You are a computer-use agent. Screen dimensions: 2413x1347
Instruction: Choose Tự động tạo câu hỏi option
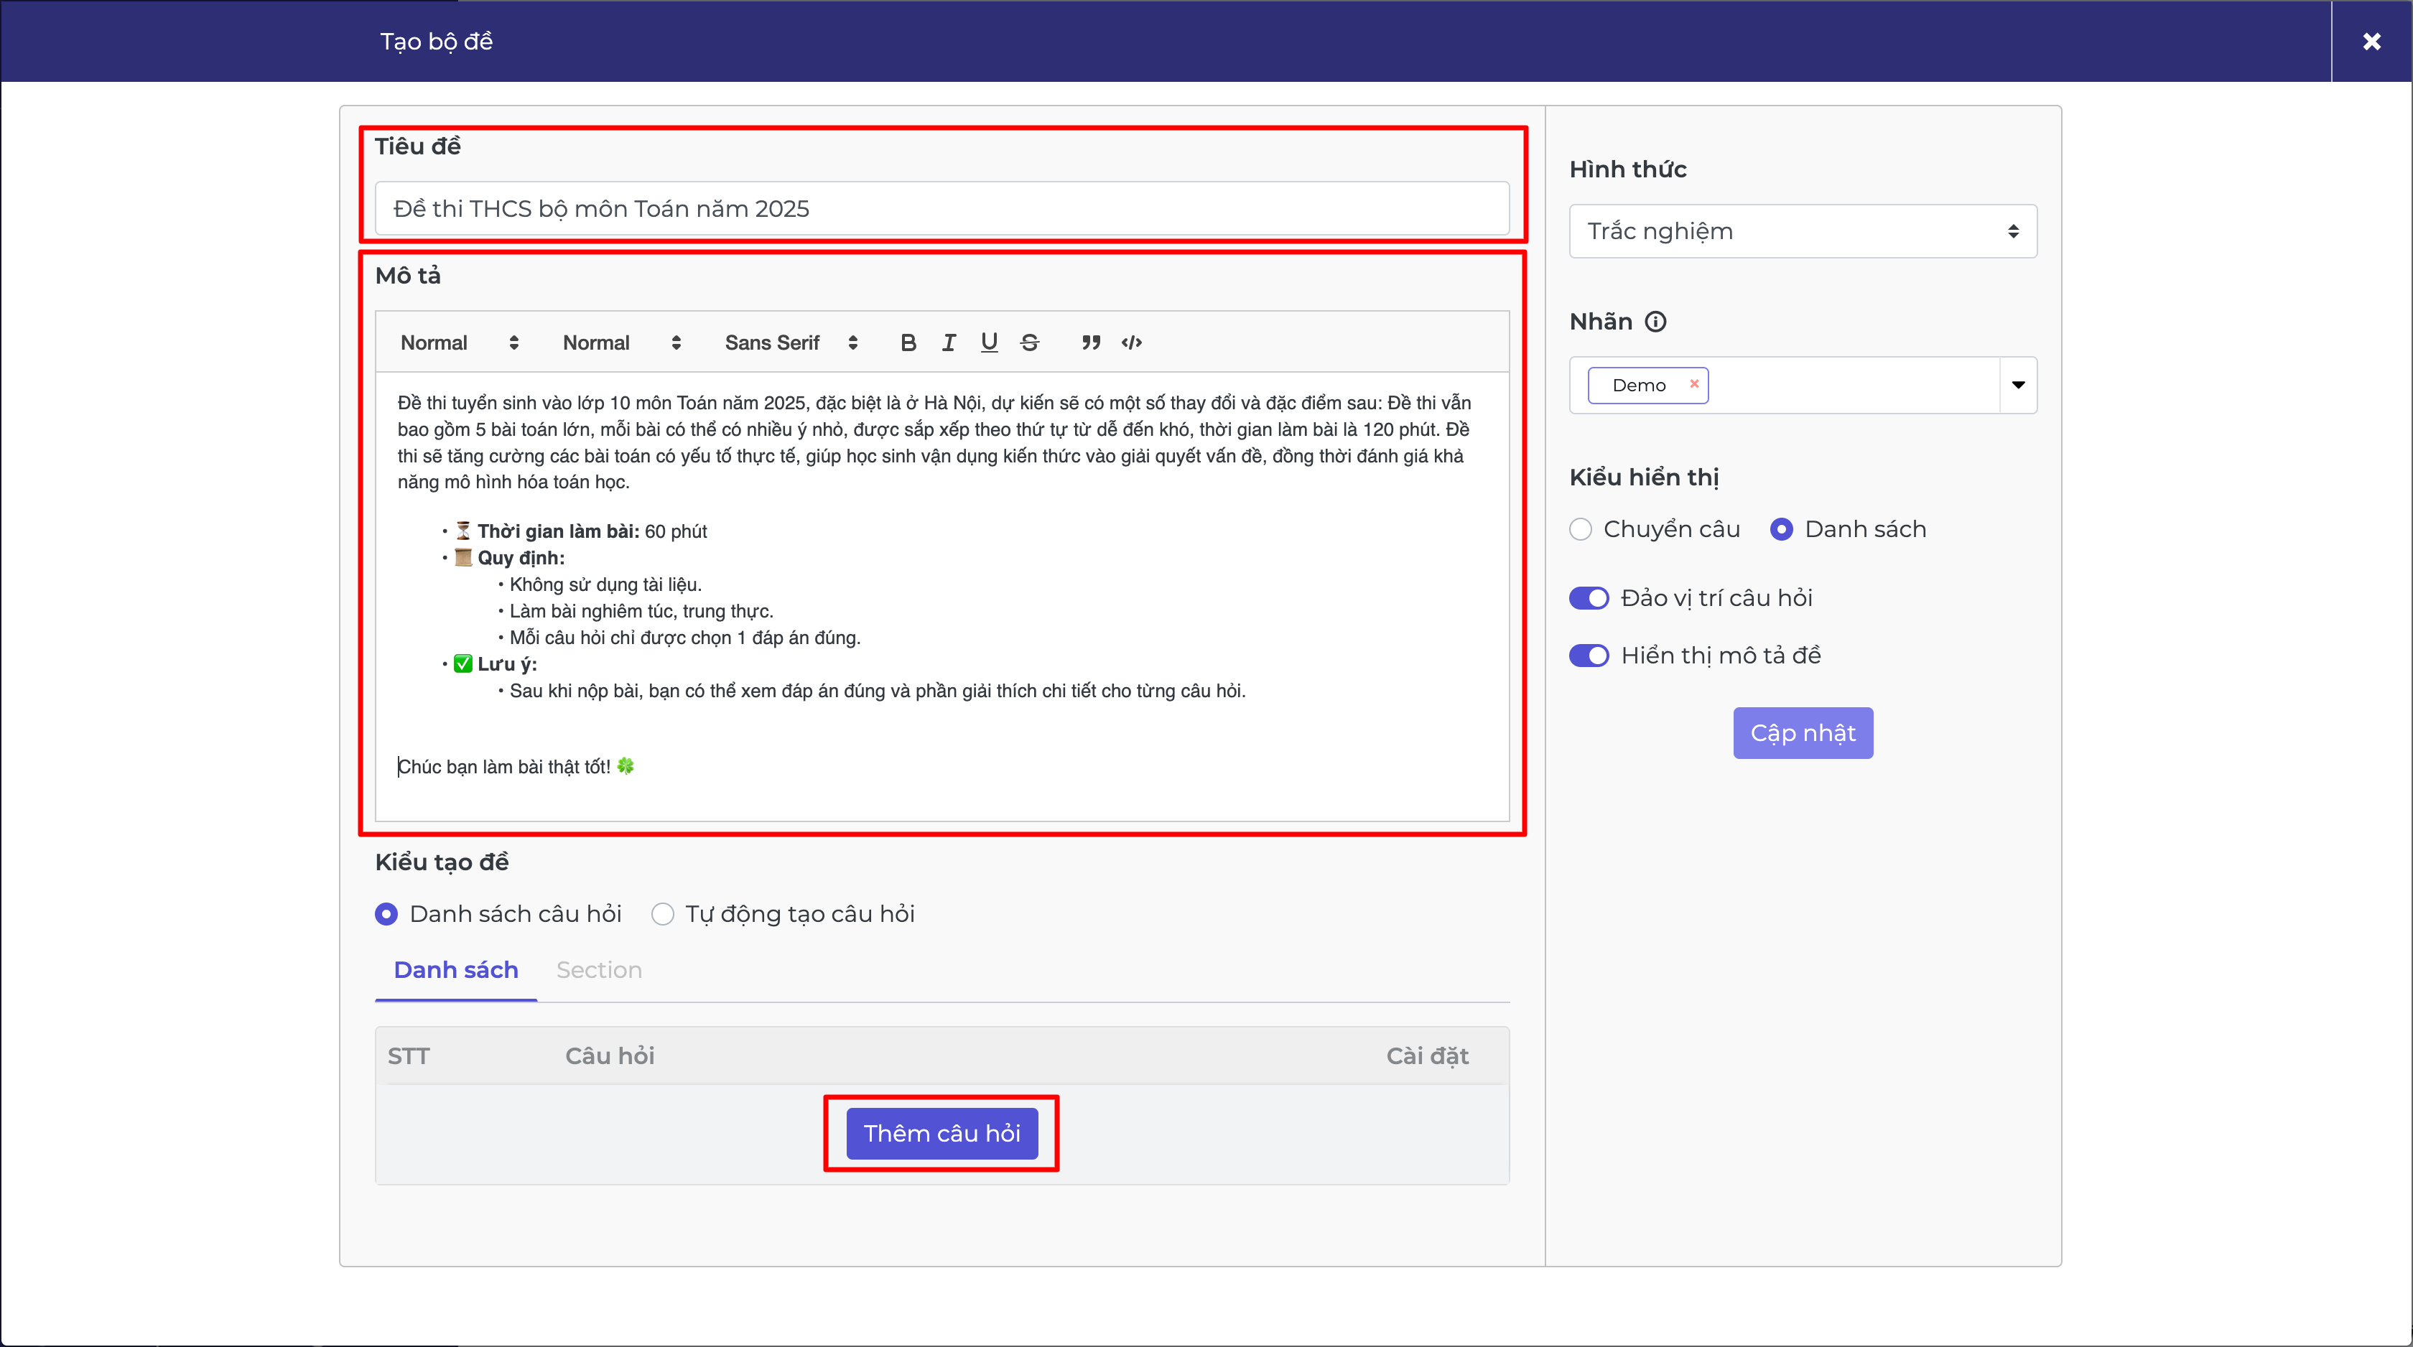click(663, 914)
